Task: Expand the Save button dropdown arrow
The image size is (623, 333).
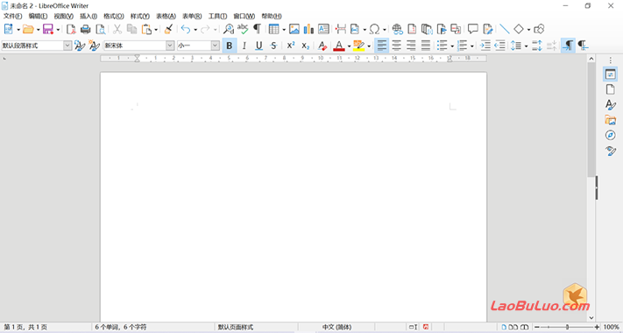Action: click(58, 30)
